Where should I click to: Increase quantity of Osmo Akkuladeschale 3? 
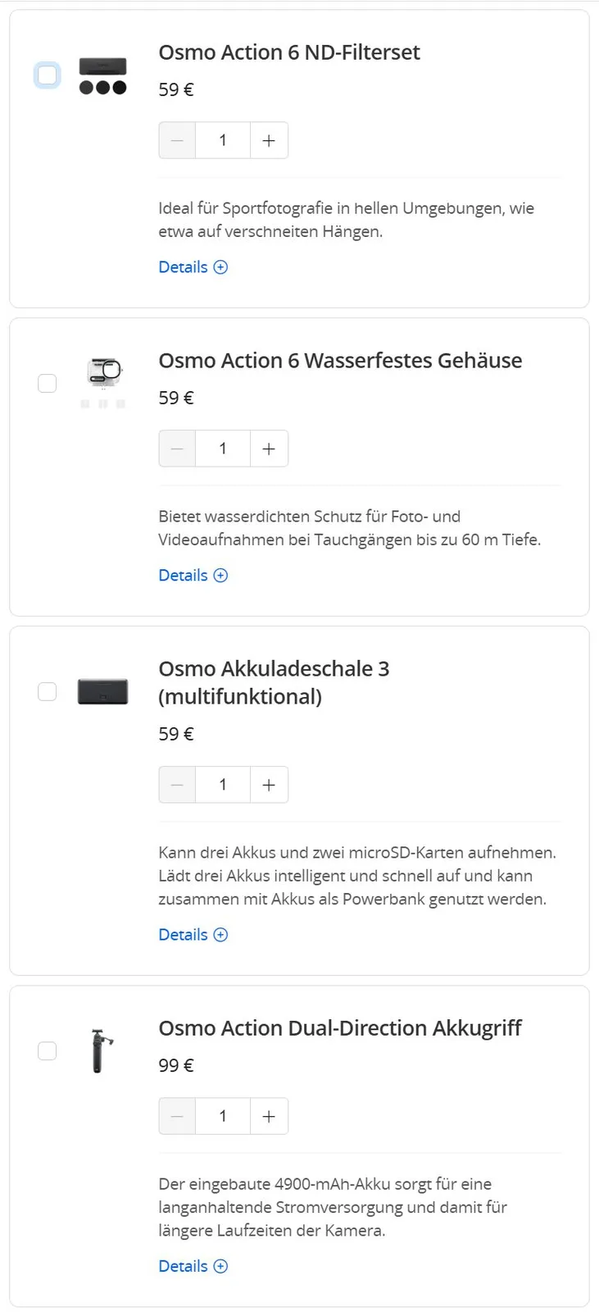tap(269, 785)
